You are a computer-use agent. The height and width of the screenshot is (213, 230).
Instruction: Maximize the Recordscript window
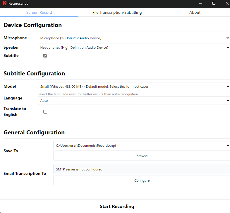214,3
